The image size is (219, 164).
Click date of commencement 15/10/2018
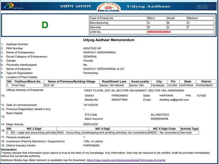[x=91, y=105]
